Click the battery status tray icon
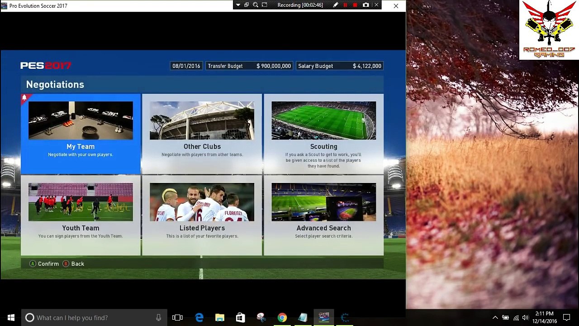 click(x=505, y=318)
